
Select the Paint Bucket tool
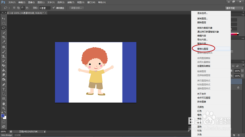point(4,70)
